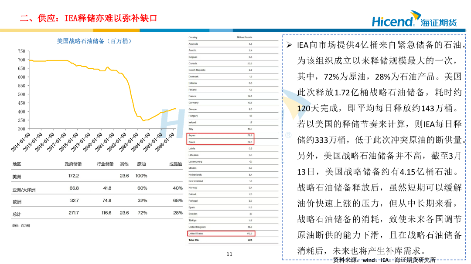Click the '政府储备' column header
This screenshot has height=264, width=471.
pos(73,164)
